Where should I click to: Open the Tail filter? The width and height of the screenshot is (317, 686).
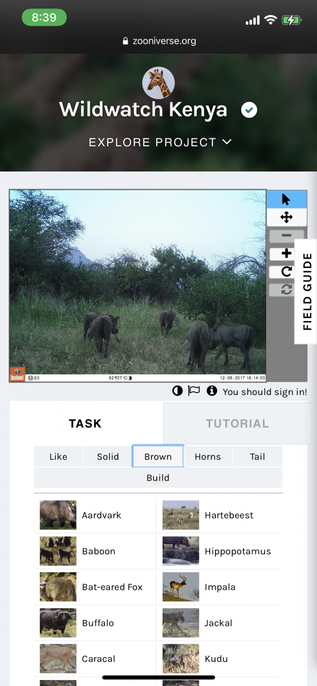coord(257,457)
